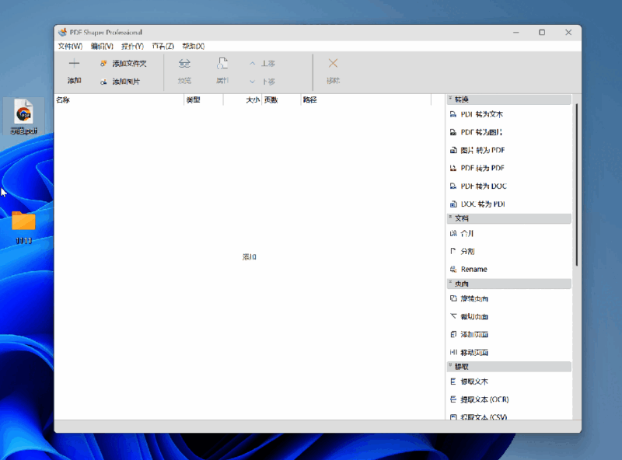The height and width of the screenshot is (460, 622).
Task: Collapse the 转换 (Convert) section header
Action: [x=509, y=99]
